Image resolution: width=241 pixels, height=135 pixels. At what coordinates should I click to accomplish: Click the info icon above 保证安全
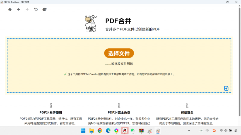click(x=187, y=106)
